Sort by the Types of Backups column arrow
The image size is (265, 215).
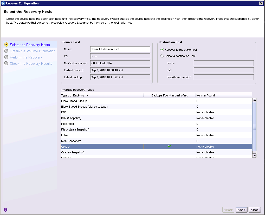click(x=87, y=95)
